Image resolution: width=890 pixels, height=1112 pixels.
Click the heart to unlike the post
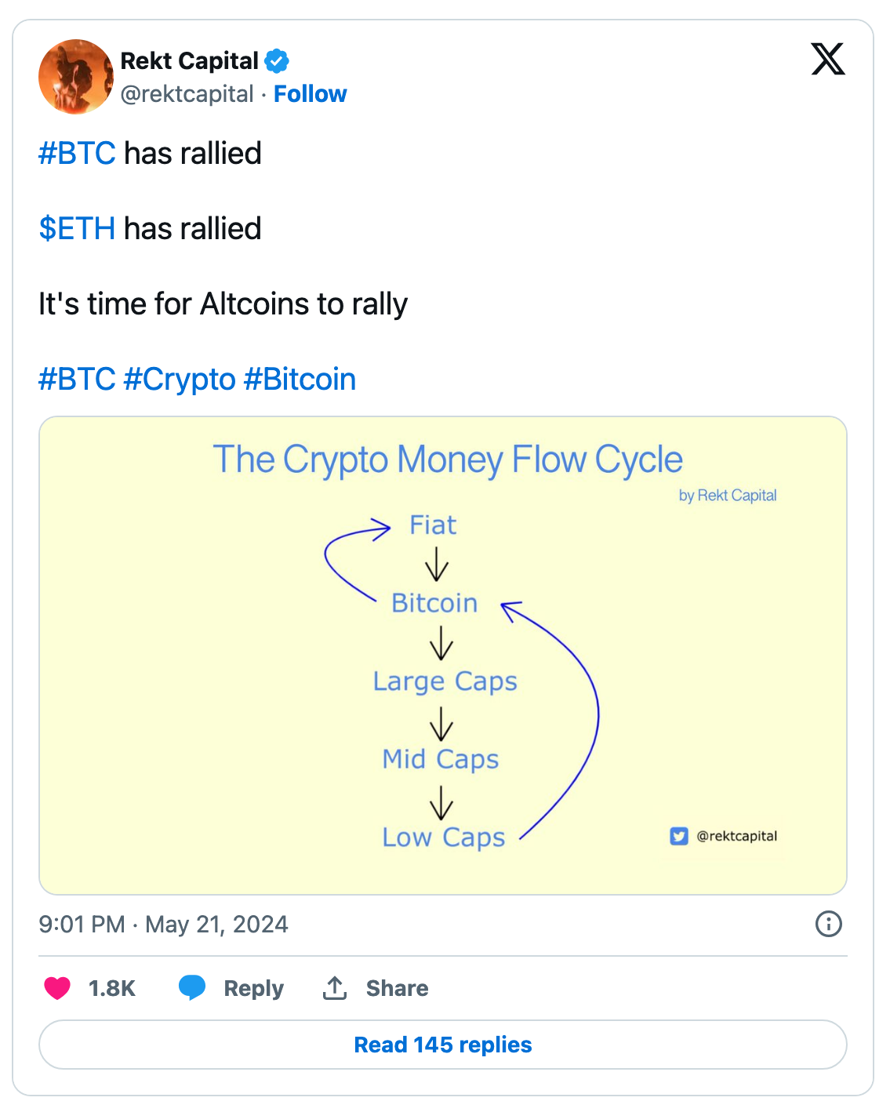[57, 988]
